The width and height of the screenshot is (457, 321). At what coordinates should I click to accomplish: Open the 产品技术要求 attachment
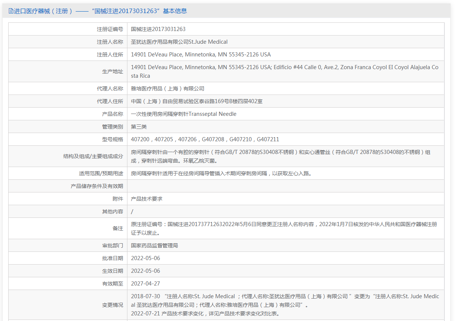(x=146, y=199)
